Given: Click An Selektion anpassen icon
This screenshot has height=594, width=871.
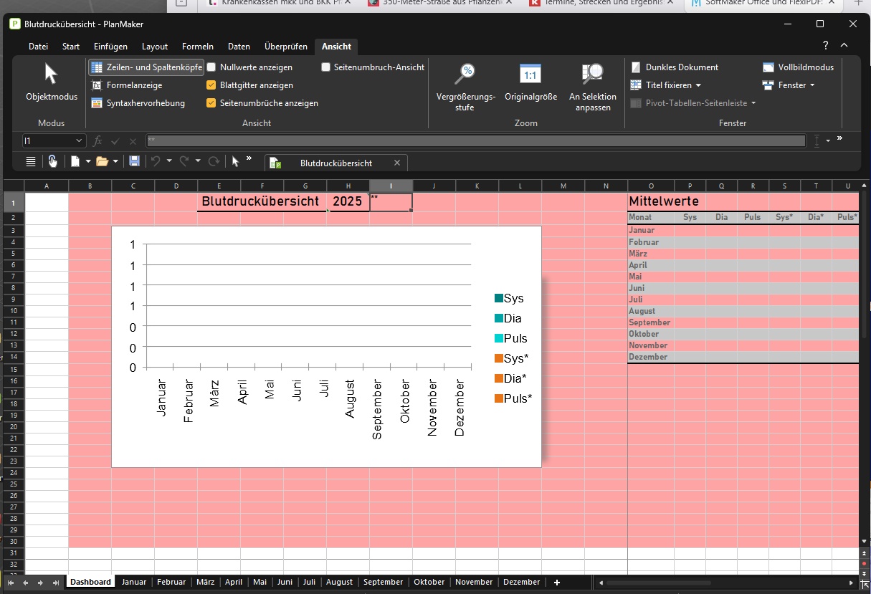Looking at the screenshot, I should pyautogui.click(x=593, y=74).
